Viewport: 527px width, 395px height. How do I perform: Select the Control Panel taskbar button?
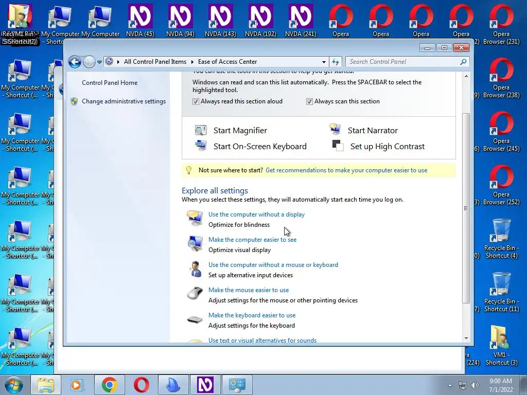click(x=237, y=385)
